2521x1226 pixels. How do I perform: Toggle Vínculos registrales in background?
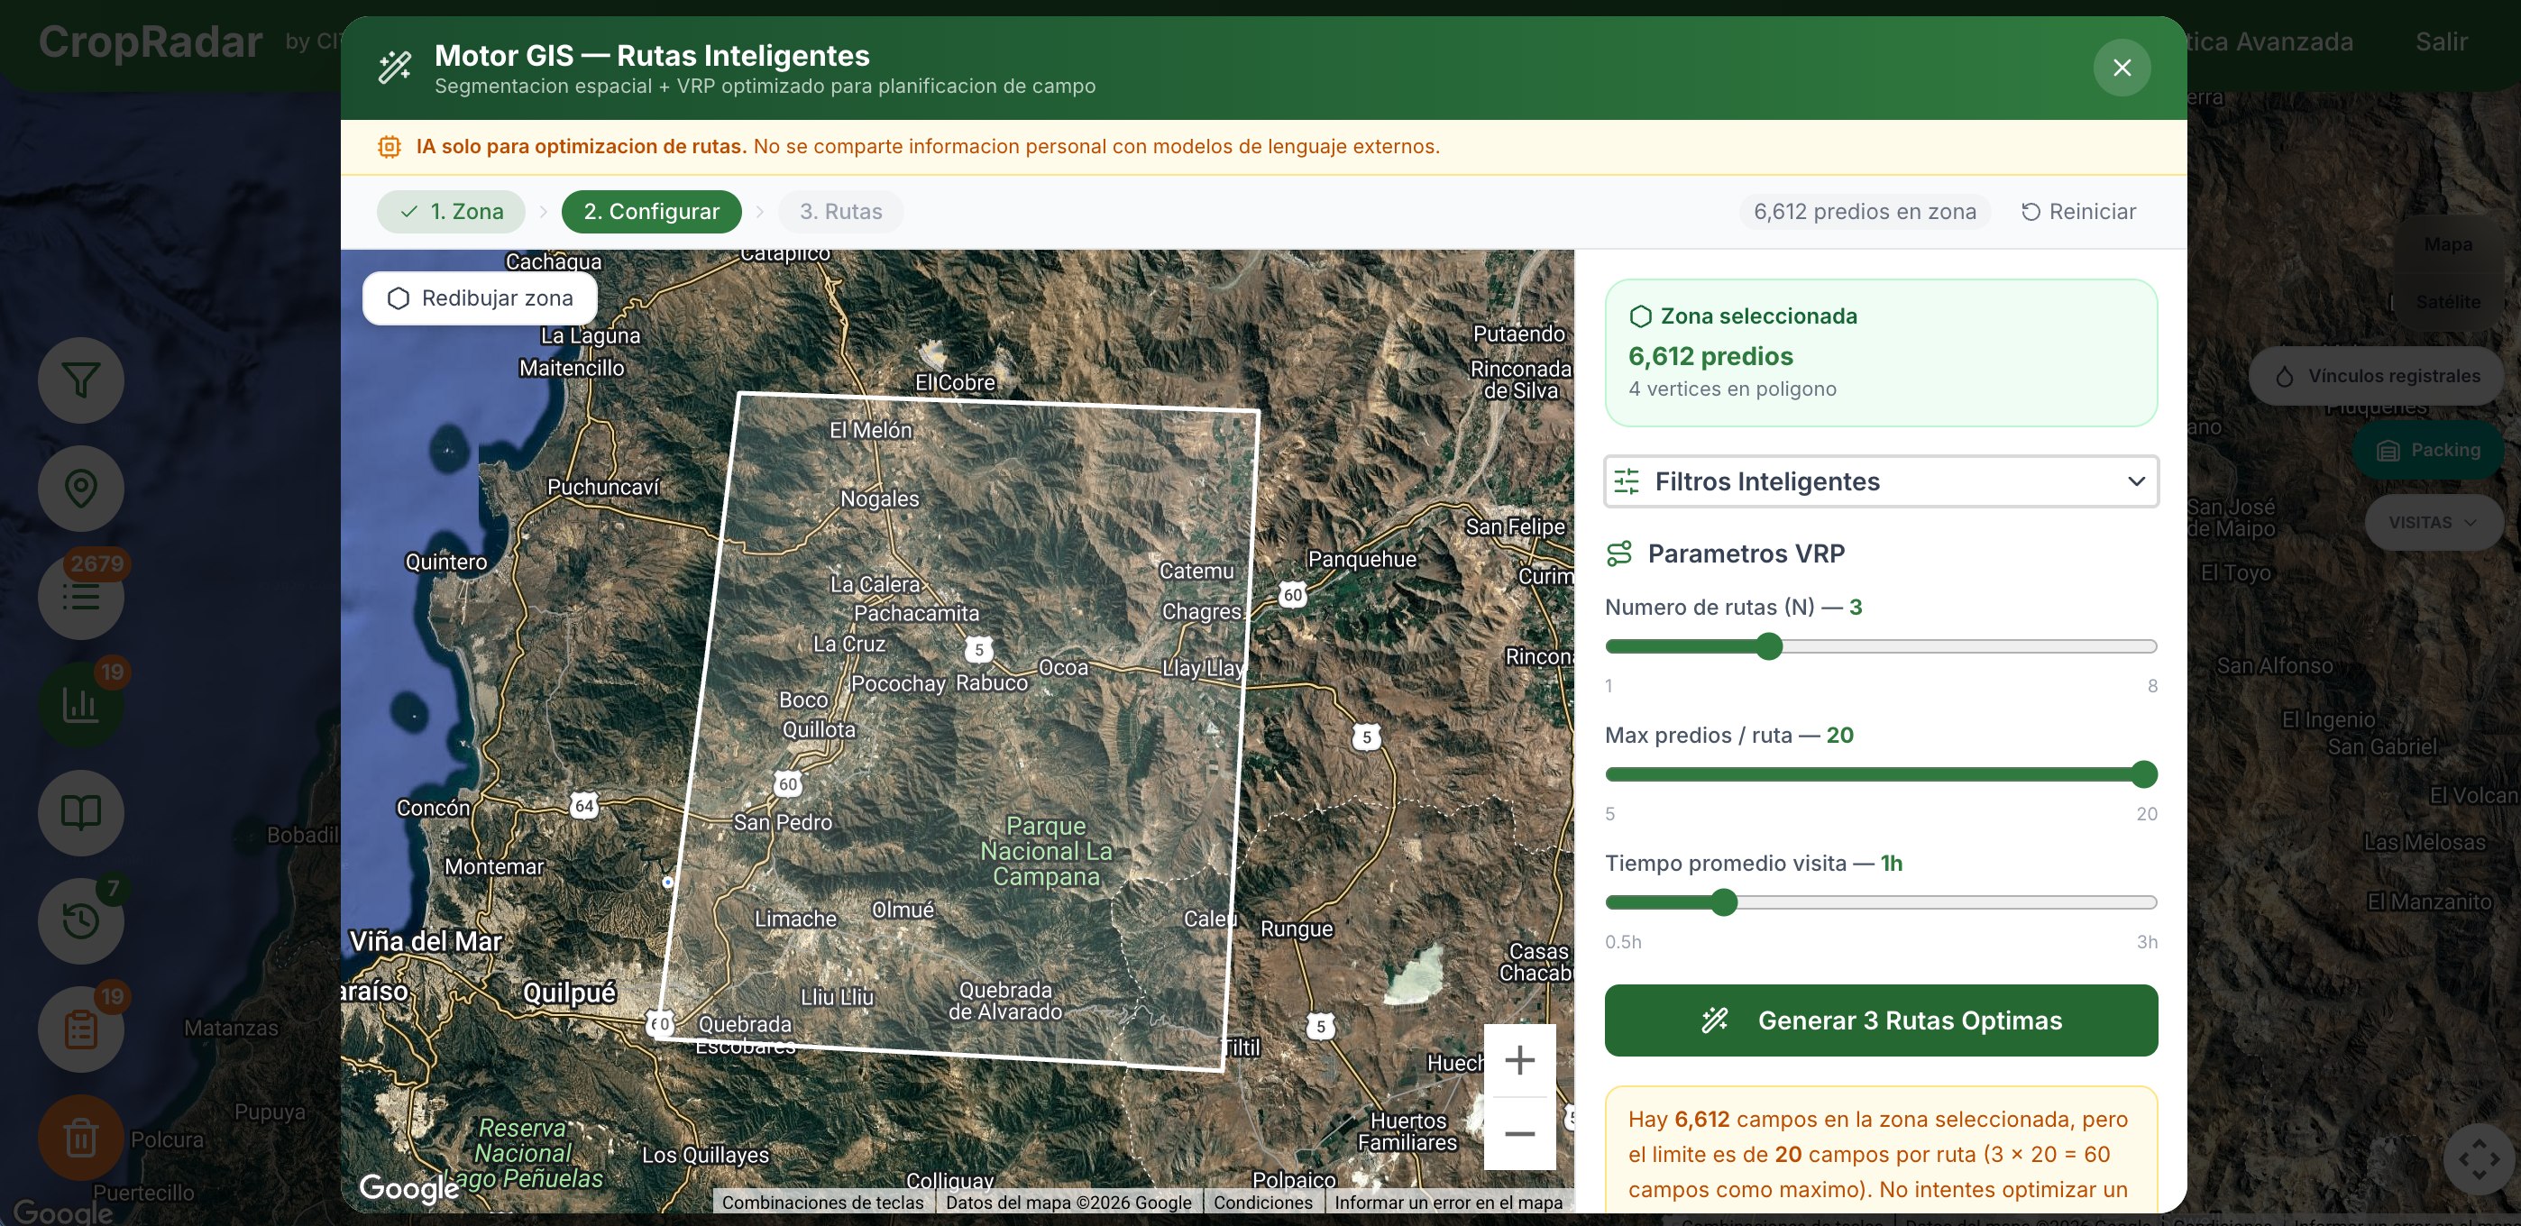tap(2377, 376)
